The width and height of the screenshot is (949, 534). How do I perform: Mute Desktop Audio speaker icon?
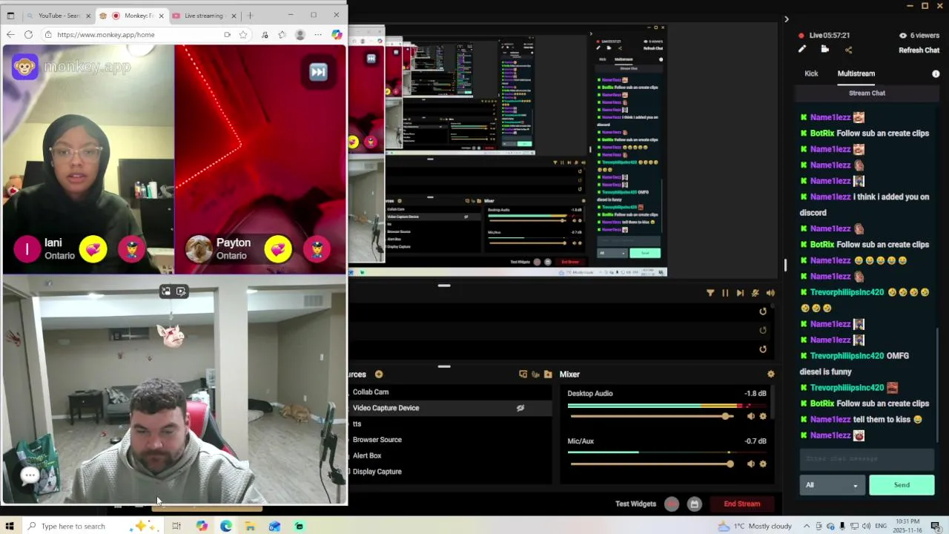(750, 416)
